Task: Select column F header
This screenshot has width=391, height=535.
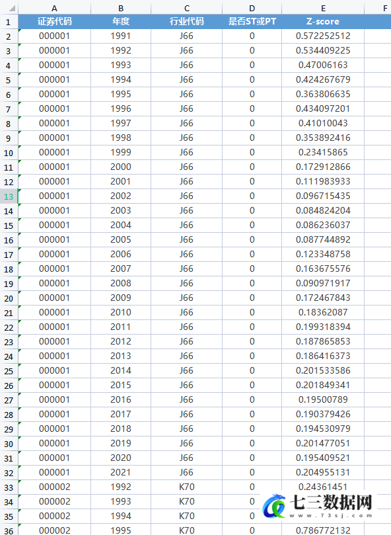Action: (x=378, y=8)
